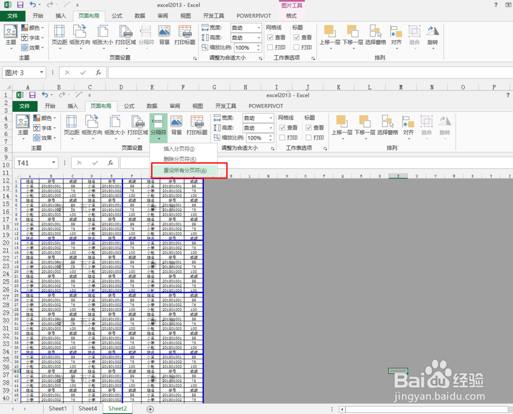Toggle 网格线 打印 checkbox in top ribbon
Screen dimensions: 513x414
[x=270, y=47]
